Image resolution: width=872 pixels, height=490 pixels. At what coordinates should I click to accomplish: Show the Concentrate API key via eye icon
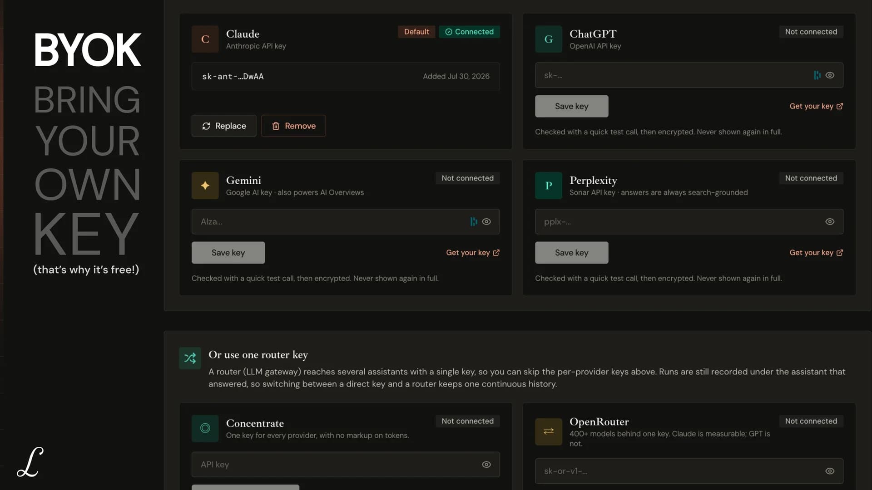click(486, 465)
